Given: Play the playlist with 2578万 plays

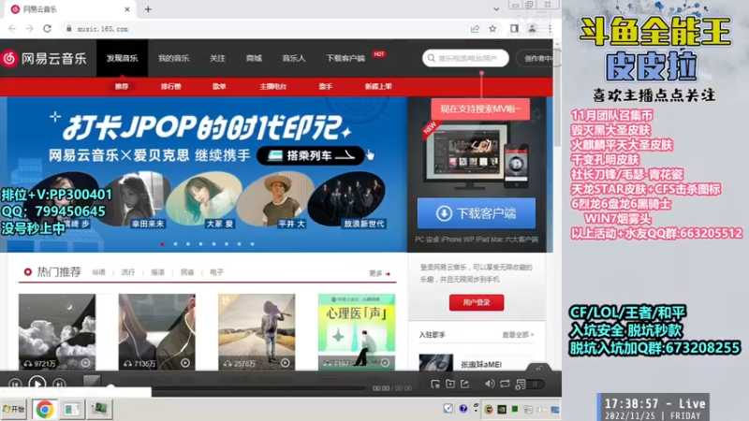Looking at the screenshot, I should [x=286, y=363].
